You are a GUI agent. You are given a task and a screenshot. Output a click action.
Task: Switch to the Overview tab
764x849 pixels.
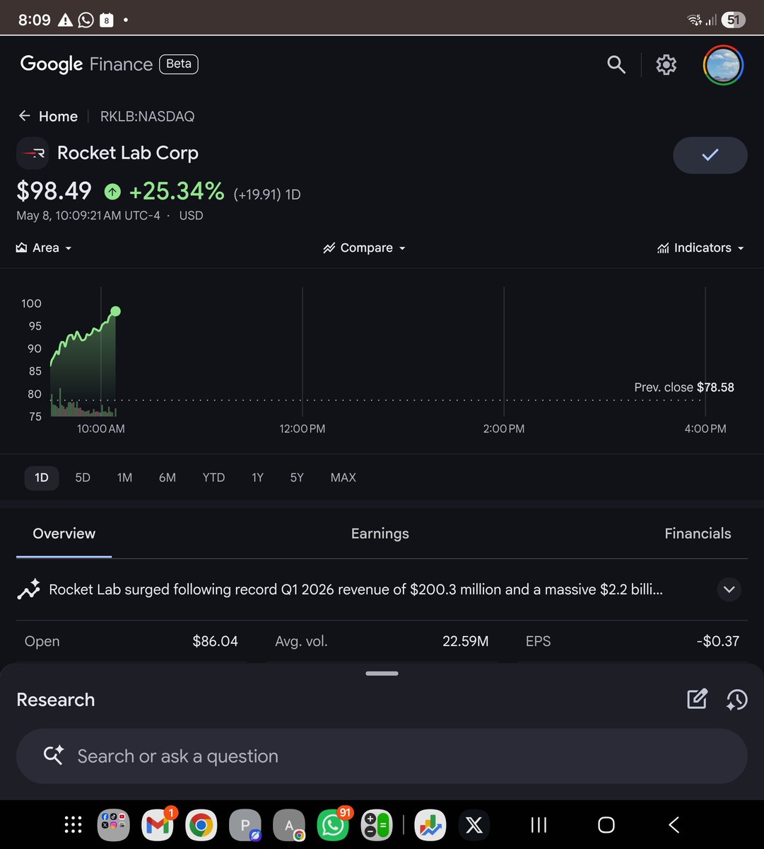click(x=64, y=533)
